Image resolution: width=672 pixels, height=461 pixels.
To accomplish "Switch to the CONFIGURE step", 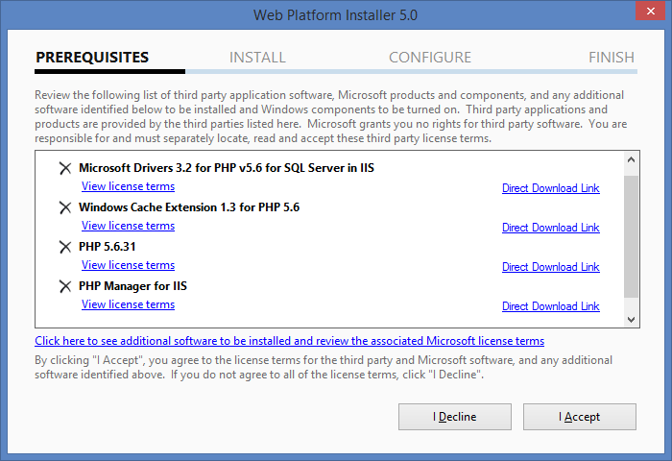I will 430,58.
